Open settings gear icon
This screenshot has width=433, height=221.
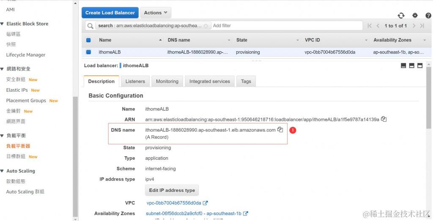[415, 16]
